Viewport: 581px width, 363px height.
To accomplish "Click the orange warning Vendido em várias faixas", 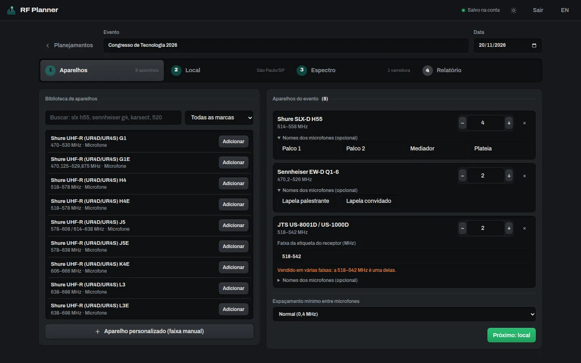I will pyautogui.click(x=336, y=270).
